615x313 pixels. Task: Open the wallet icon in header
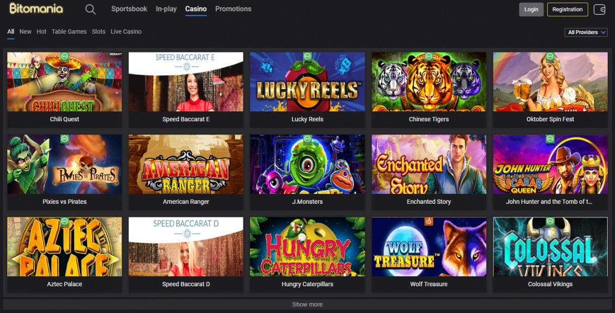(599, 9)
